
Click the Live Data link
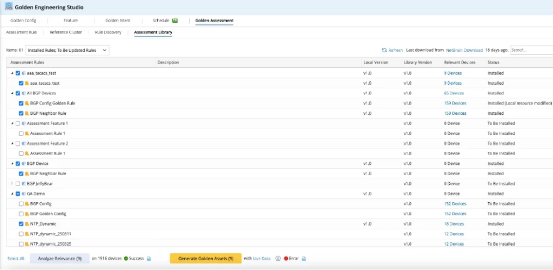point(262,258)
